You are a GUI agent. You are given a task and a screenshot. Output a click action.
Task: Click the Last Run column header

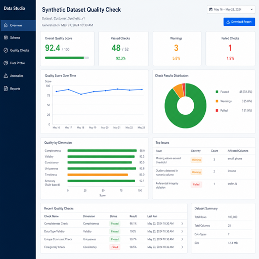click(152, 217)
